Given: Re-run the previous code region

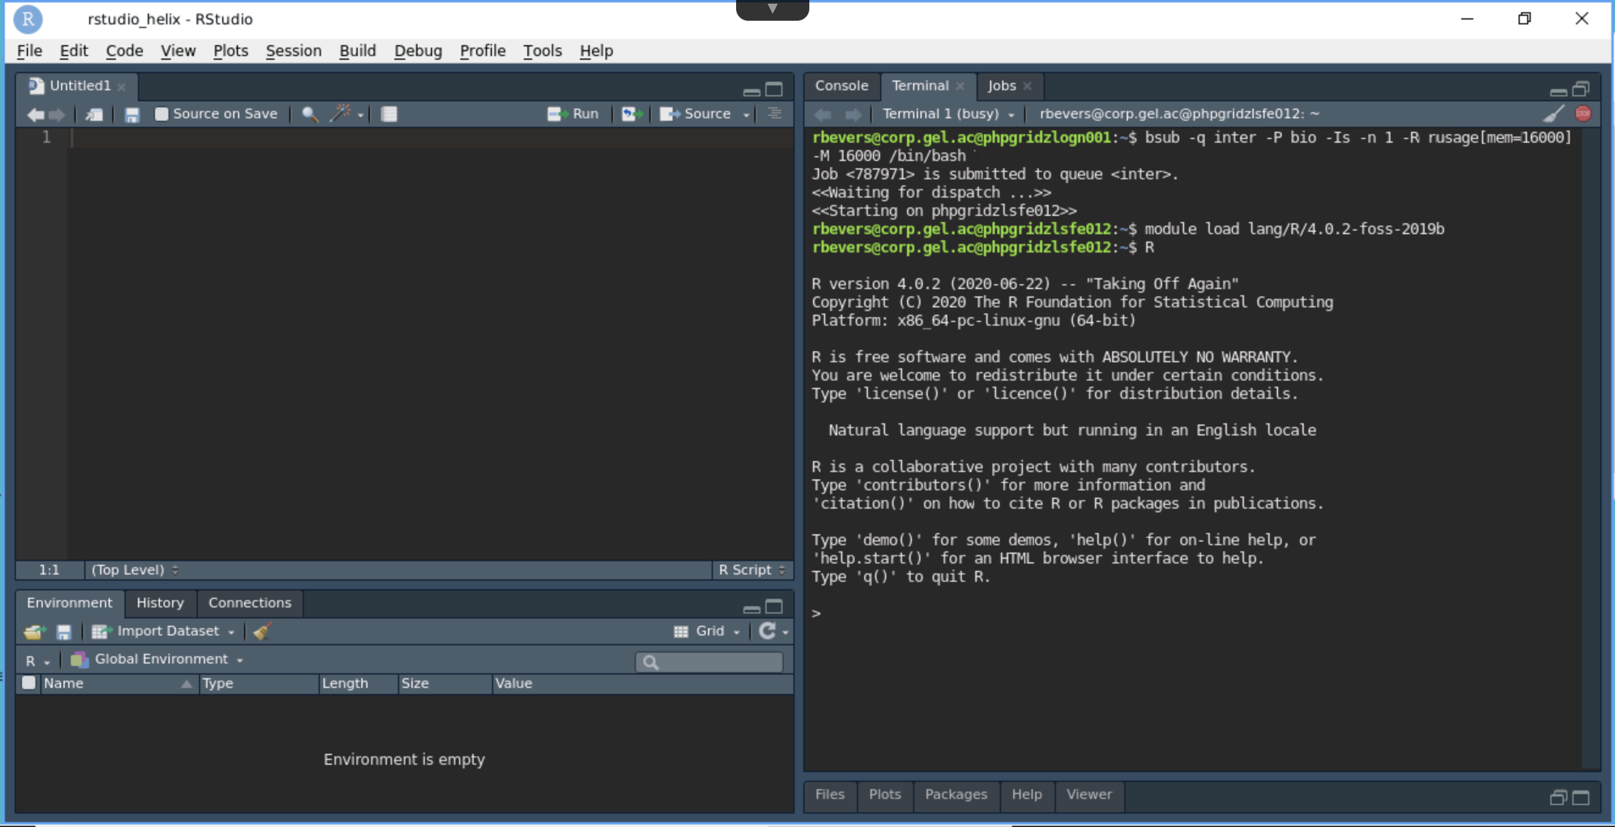Looking at the screenshot, I should 632,114.
